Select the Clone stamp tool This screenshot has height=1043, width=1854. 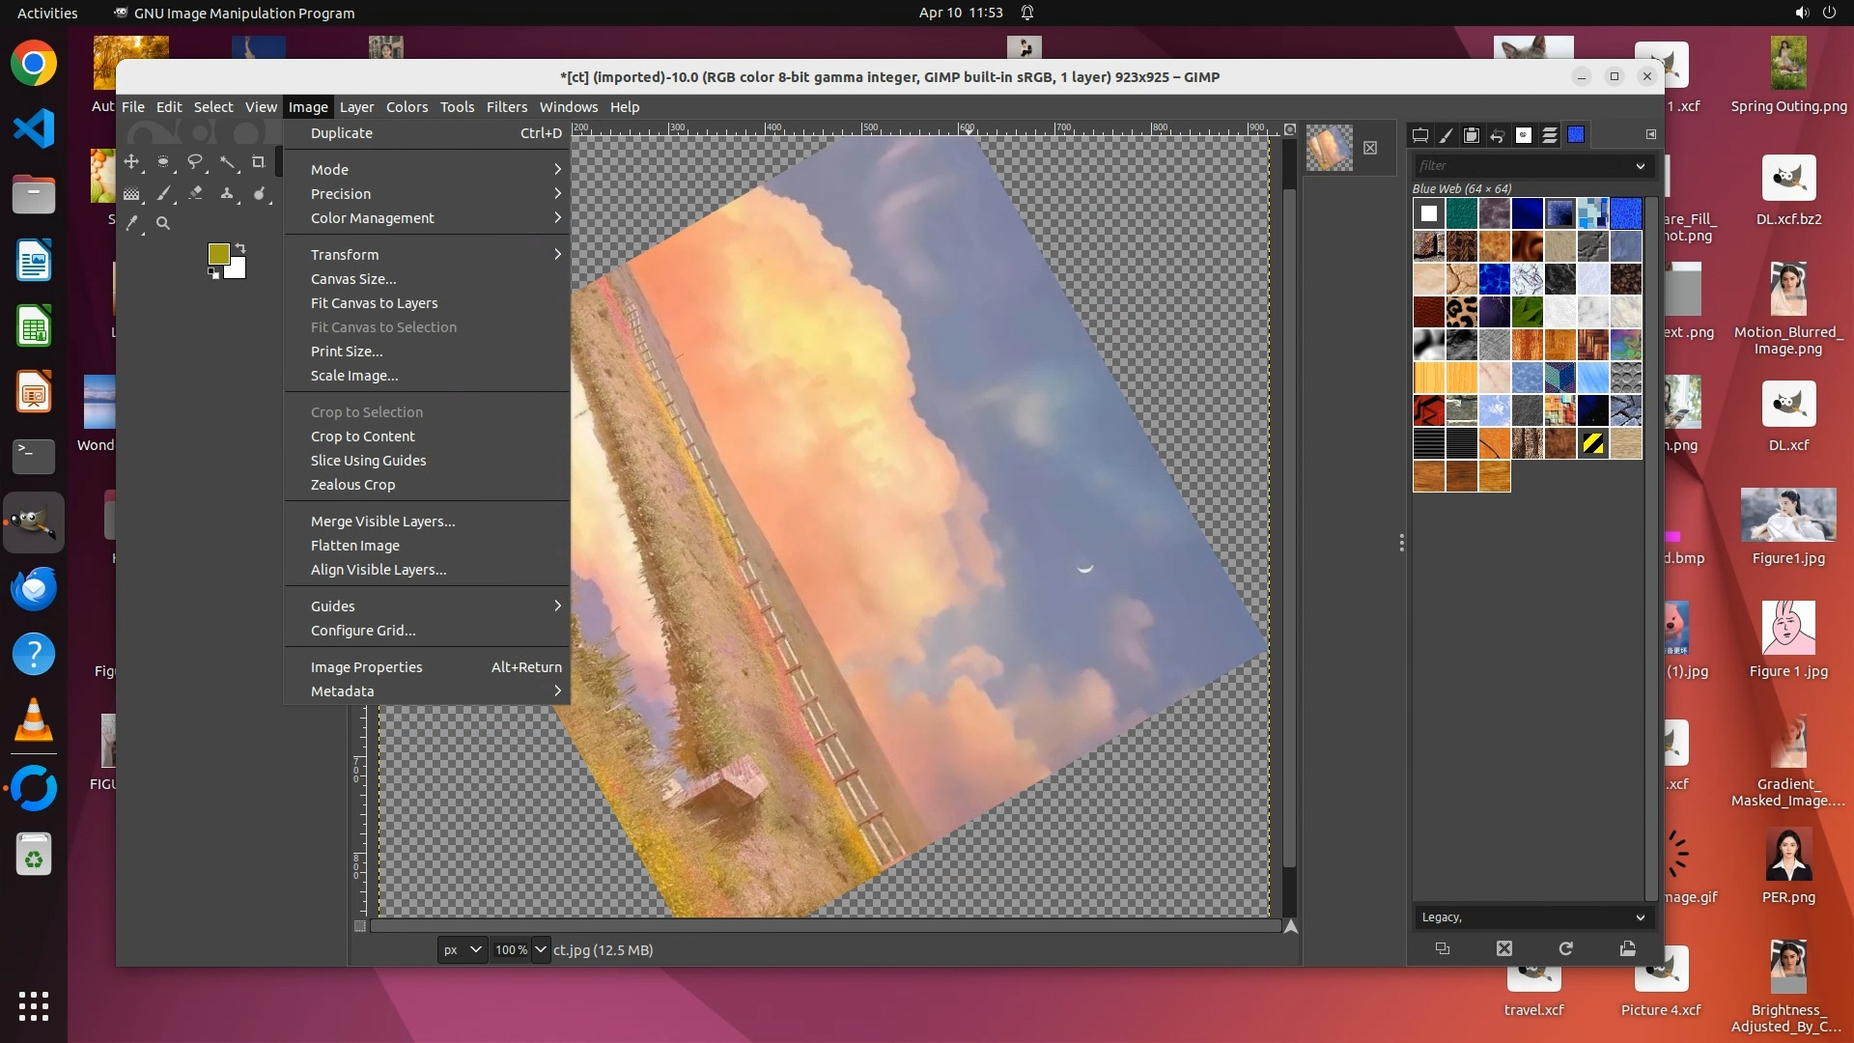[x=227, y=193]
